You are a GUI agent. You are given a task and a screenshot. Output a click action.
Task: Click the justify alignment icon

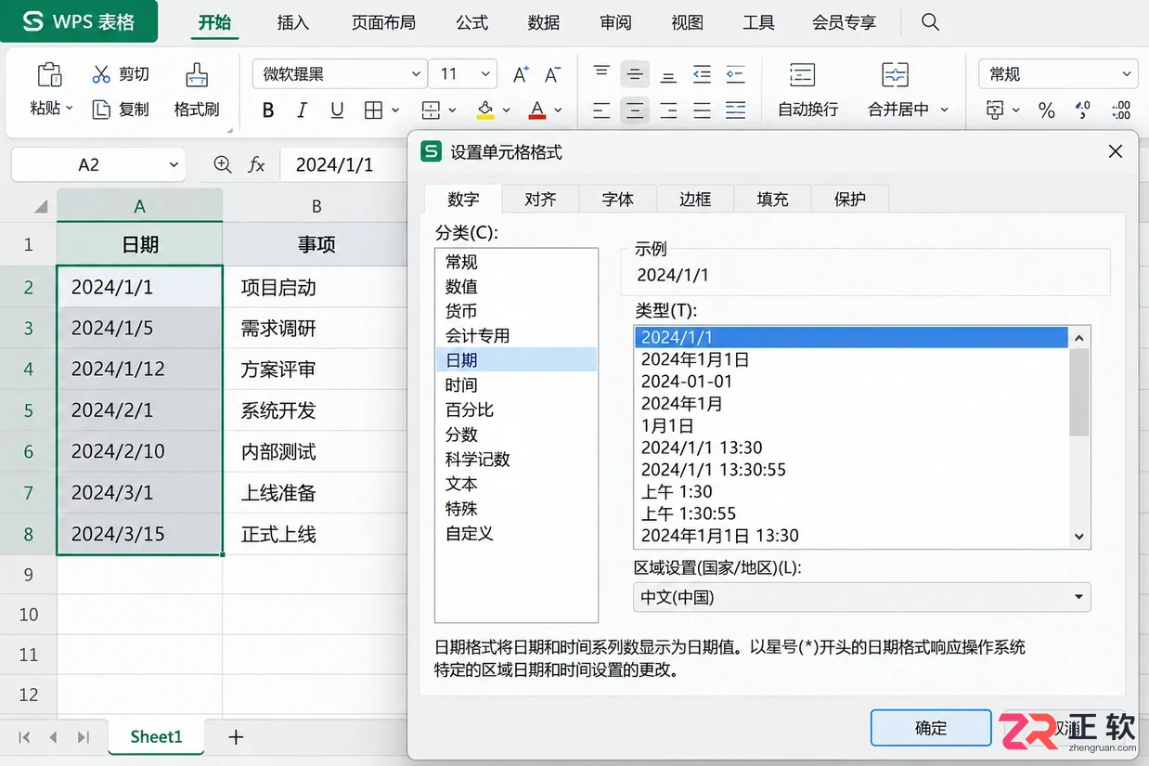(703, 110)
